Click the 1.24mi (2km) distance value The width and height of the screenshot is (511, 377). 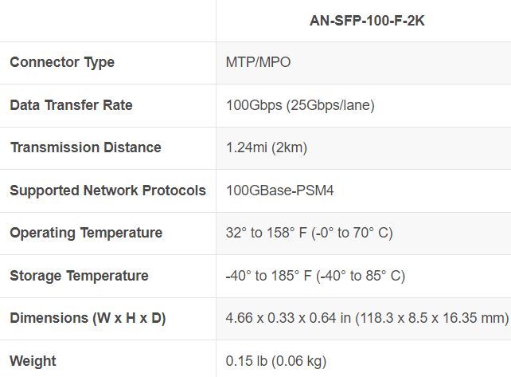point(267,147)
